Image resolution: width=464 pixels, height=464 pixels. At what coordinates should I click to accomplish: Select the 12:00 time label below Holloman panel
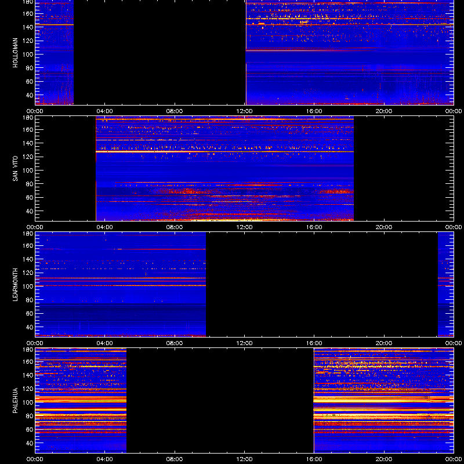click(244, 111)
